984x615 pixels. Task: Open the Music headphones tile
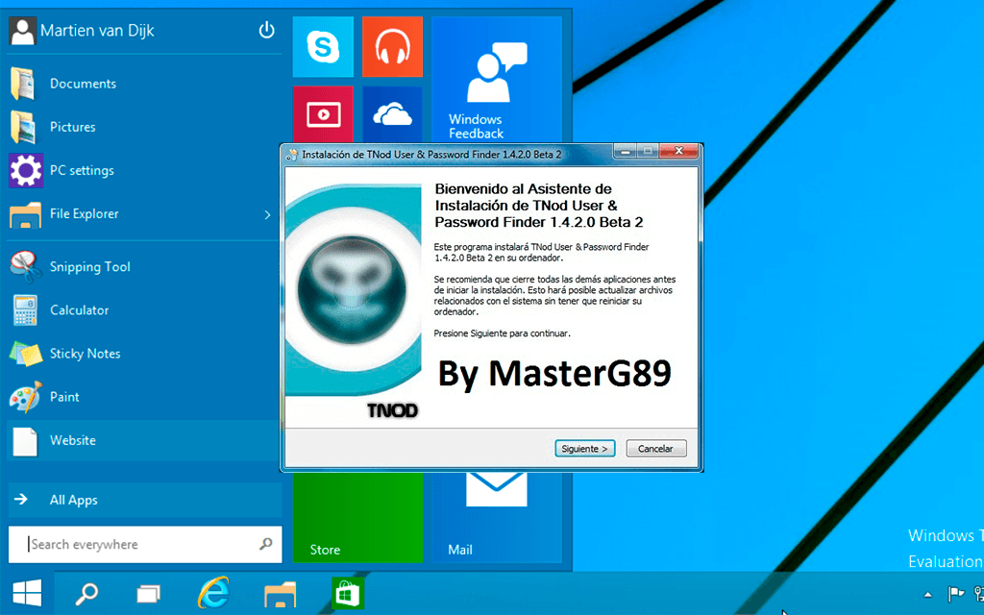(392, 47)
